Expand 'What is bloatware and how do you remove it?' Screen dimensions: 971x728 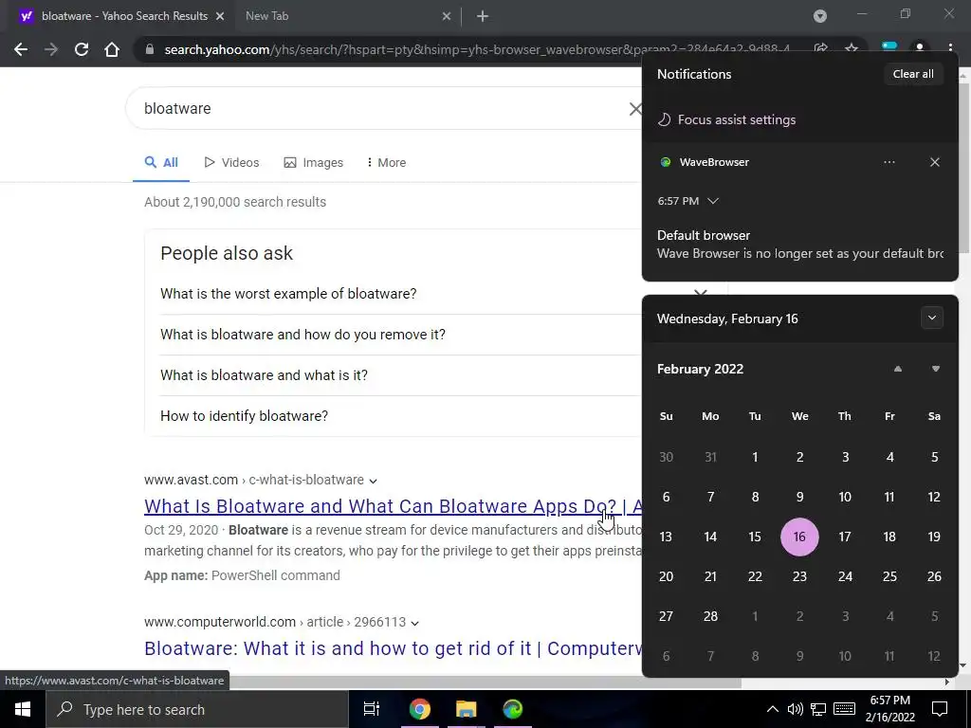[x=400, y=335]
